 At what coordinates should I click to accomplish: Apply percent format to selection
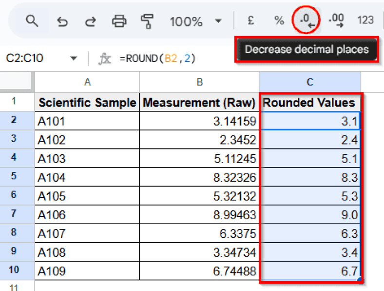point(279,21)
